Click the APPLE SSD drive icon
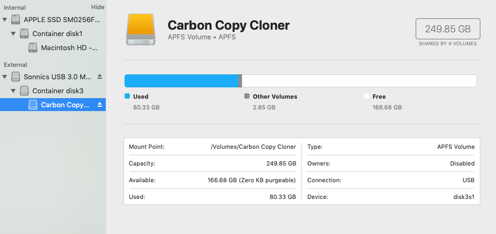Image resolution: width=496 pixels, height=234 pixels. (x=16, y=19)
